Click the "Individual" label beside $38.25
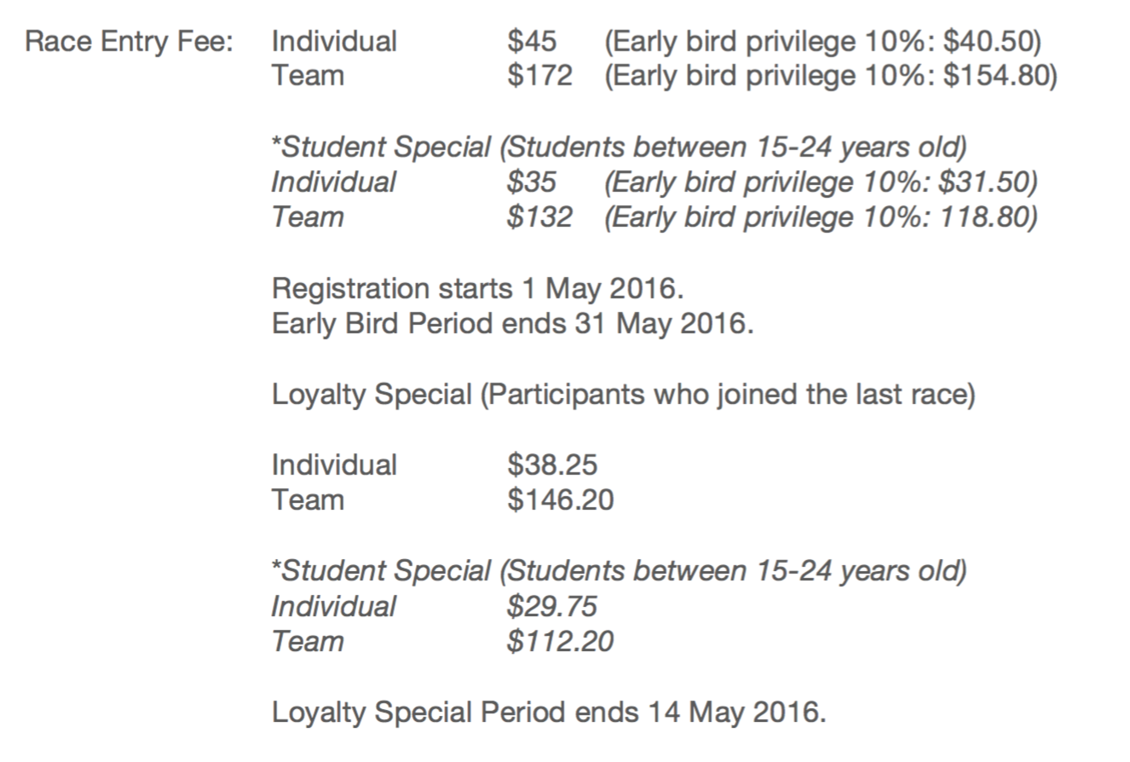This screenshot has width=1130, height=762. point(334,465)
